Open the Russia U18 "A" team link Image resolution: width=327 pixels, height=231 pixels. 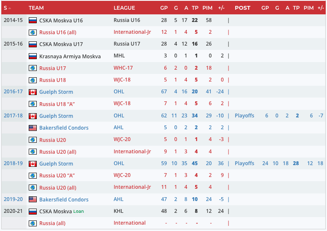click(x=57, y=104)
